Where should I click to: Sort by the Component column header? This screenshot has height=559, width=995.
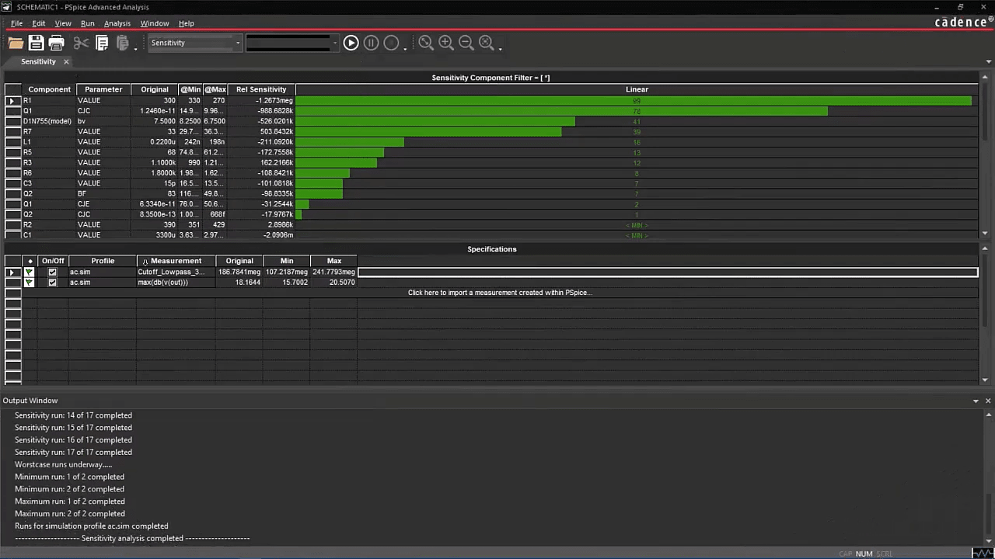(x=49, y=89)
